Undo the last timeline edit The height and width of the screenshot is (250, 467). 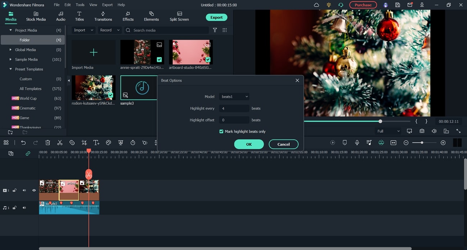[x=23, y=143]
